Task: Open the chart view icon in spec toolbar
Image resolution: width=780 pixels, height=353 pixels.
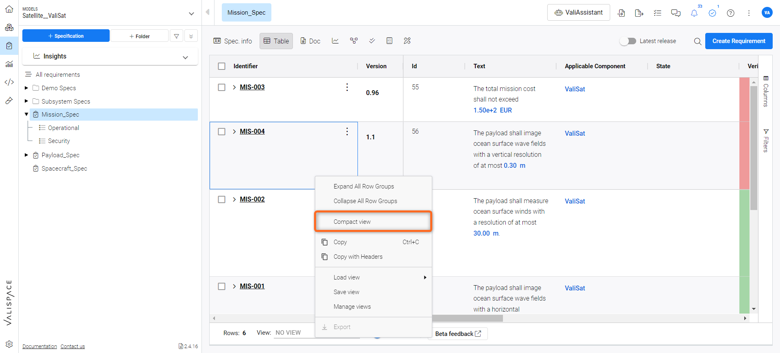Action: coord(335,41)
